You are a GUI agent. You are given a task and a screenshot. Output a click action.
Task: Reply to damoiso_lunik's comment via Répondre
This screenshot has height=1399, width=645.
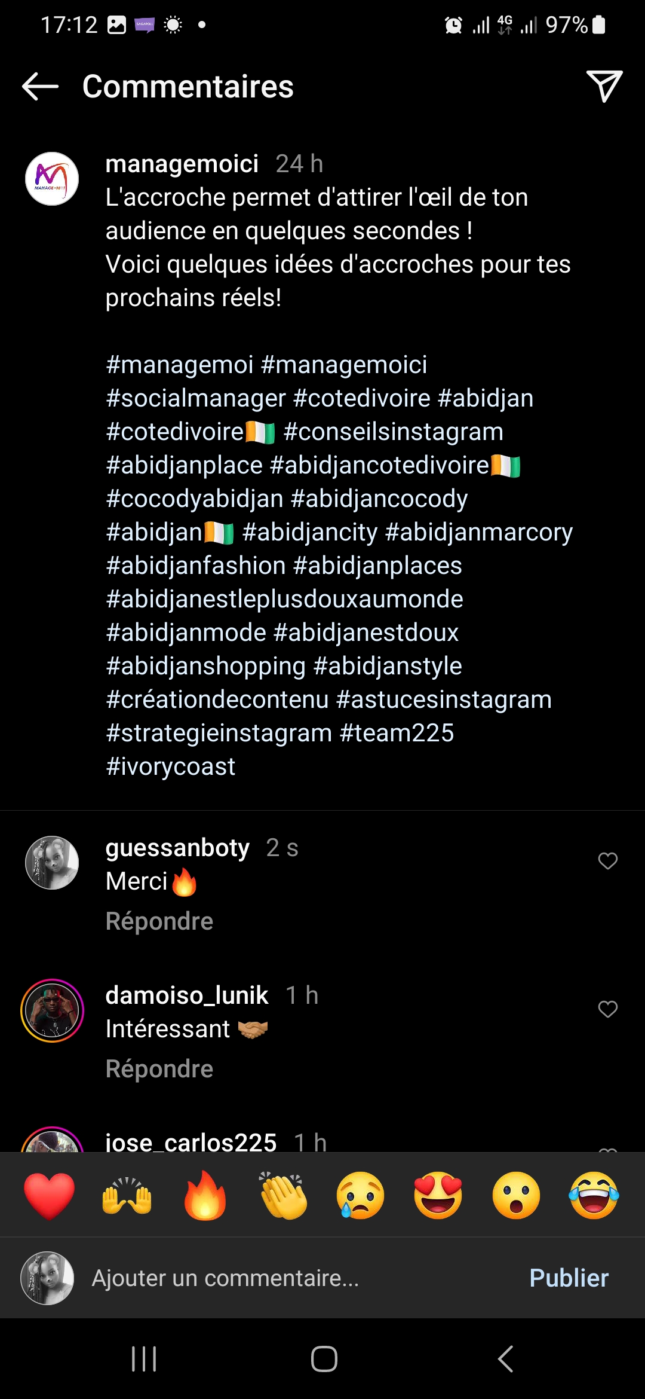[x=159, y=1069]
